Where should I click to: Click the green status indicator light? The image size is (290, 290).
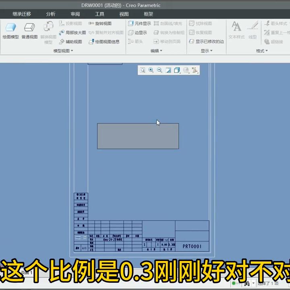point(234,283)
